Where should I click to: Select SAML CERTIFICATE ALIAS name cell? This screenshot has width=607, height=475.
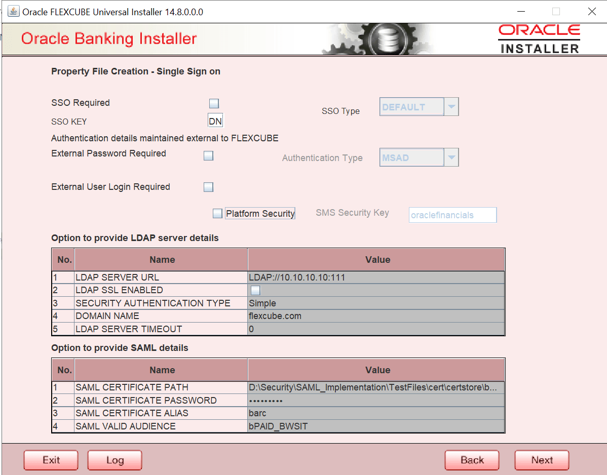(x=161, y=413)
